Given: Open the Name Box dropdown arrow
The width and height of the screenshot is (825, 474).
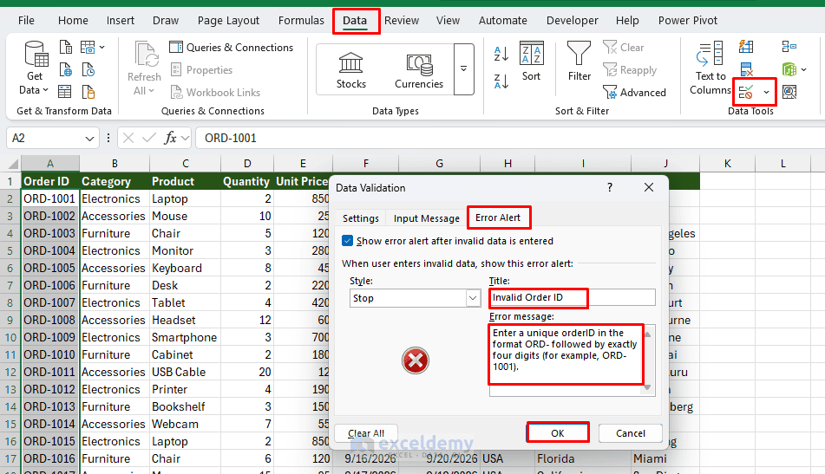Looking at the screenshot, I should coord(89,138).
